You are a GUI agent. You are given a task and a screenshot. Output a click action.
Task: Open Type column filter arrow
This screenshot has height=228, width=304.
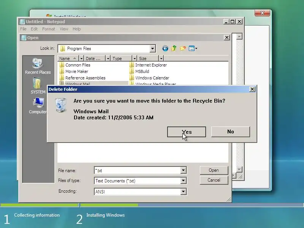(135, 59)
